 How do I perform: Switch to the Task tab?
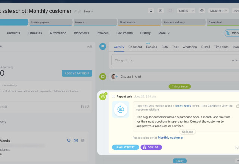pos(175,47)
